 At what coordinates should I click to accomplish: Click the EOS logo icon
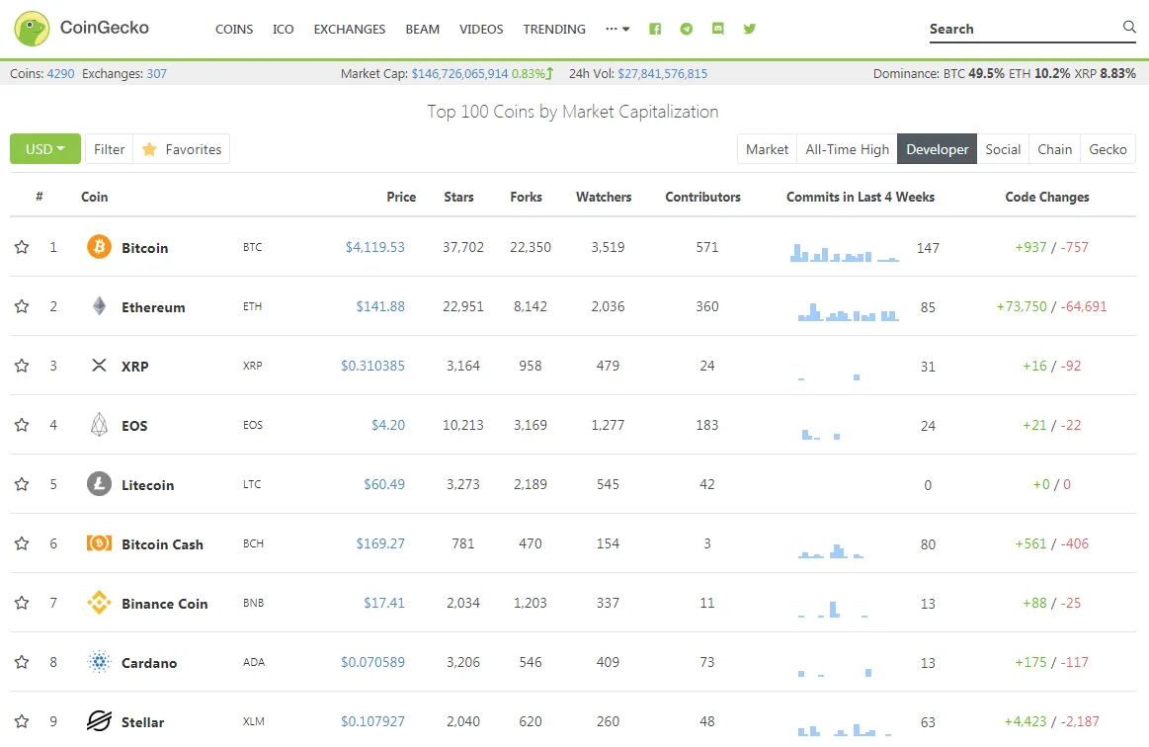click(99, 425)
